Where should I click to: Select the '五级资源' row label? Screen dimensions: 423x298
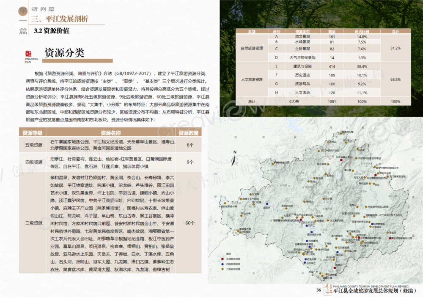click(x=33, y=145)
